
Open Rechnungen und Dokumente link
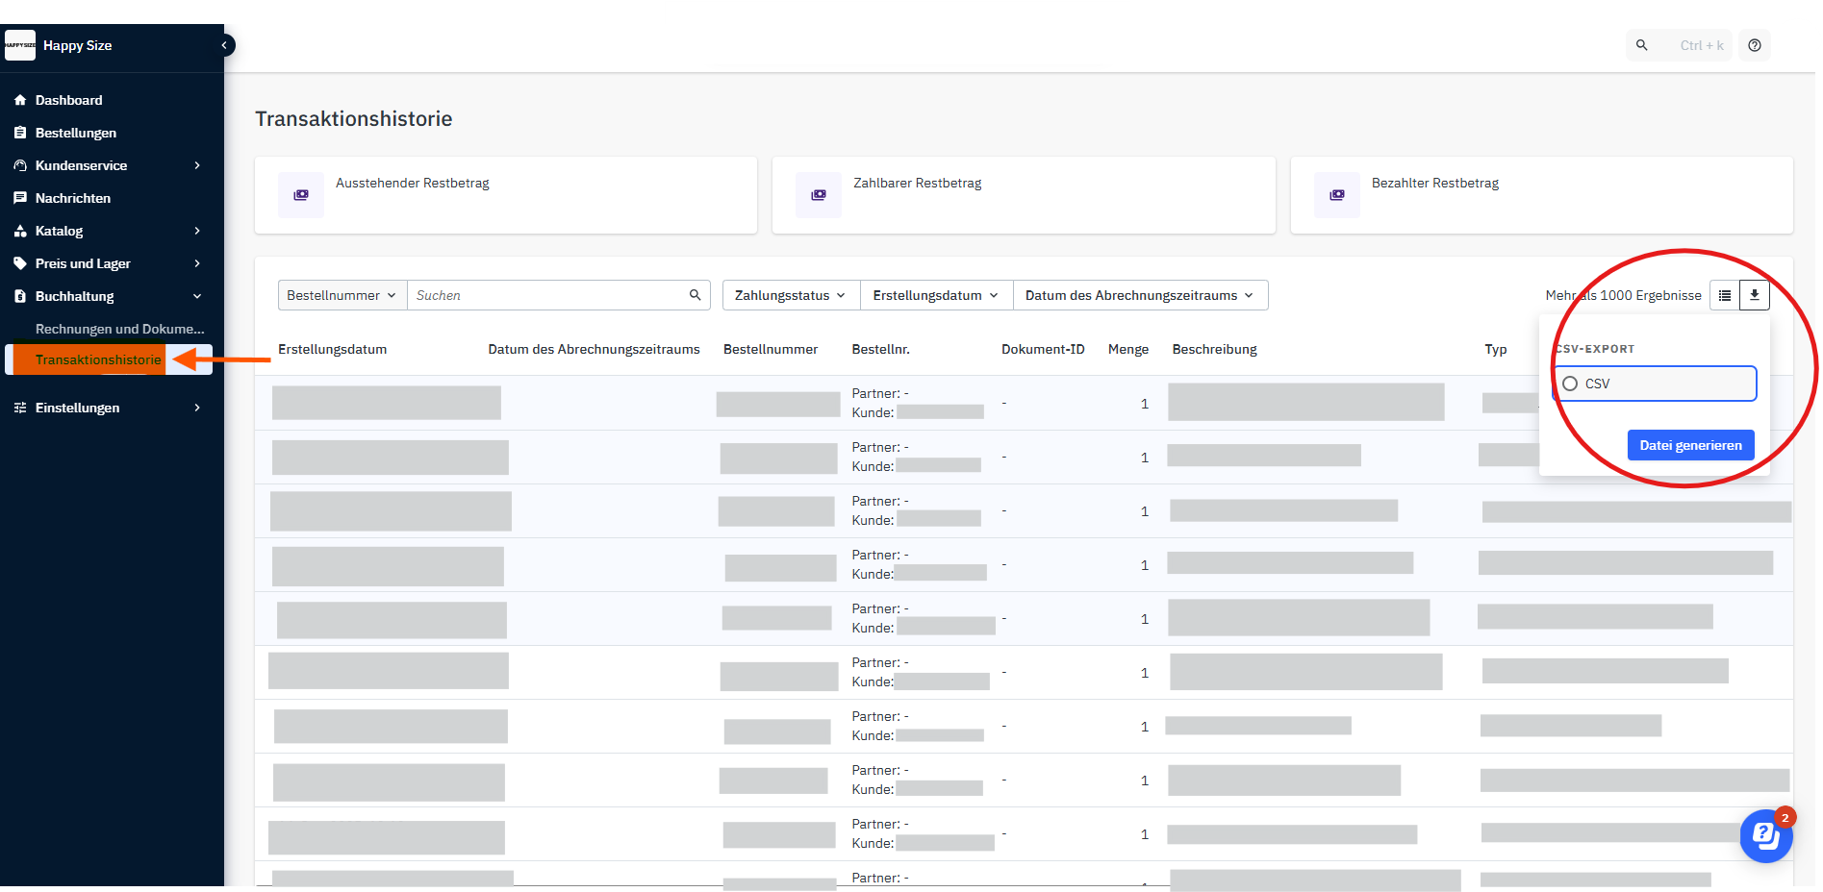(119, 329)
